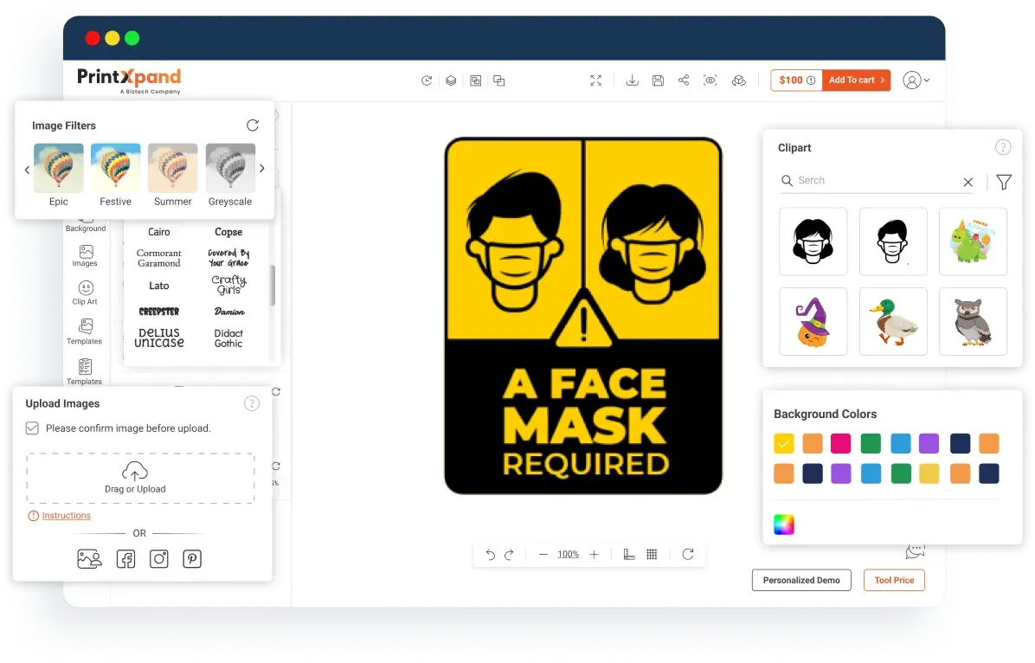Viewport: 1035px width, 663px height.
Task: Click the fullscreen expand icon
Action: tap(595, 80)
